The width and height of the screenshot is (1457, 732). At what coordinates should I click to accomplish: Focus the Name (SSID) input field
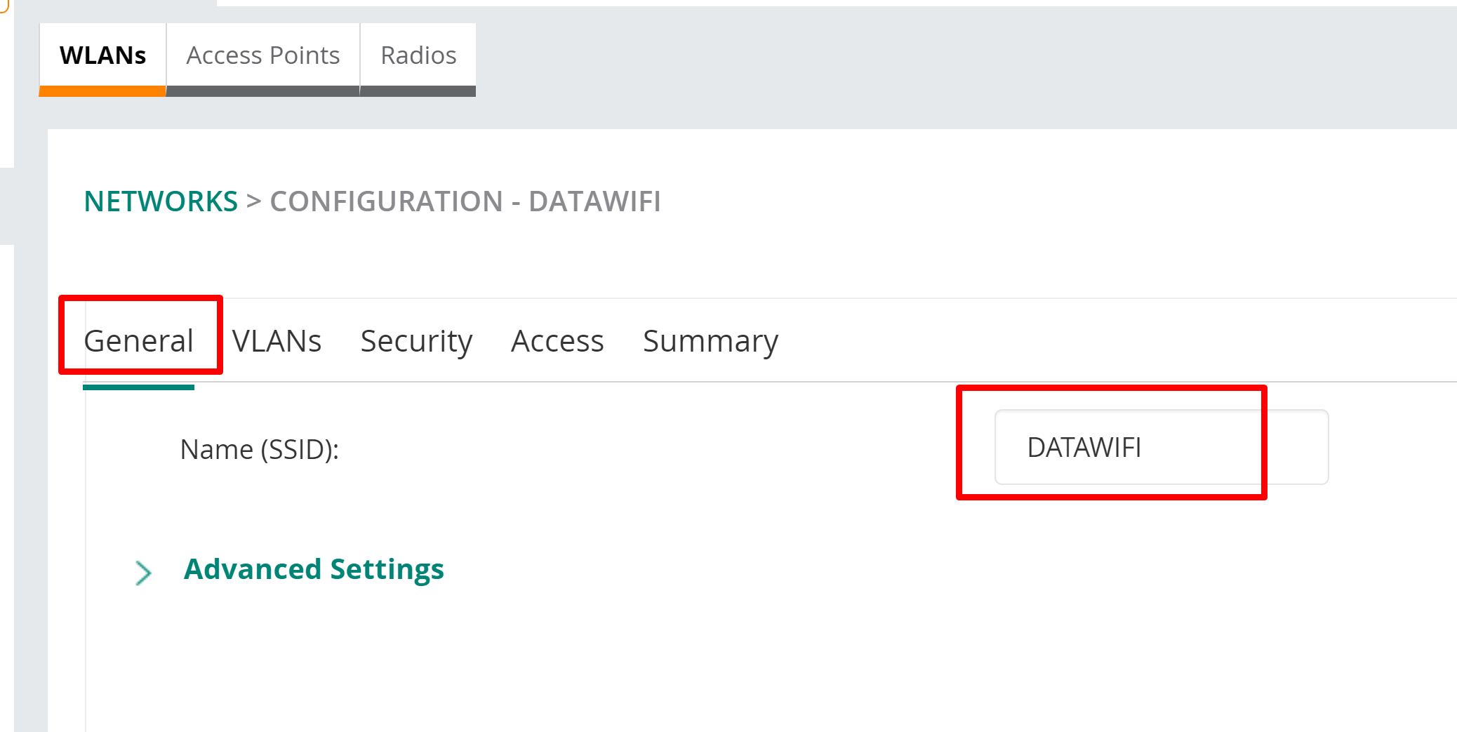(x=1161, y=447)
